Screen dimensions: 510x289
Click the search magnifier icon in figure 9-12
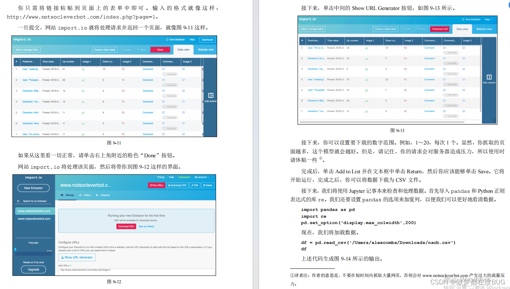pyautogui.click(x=19, y=201)
